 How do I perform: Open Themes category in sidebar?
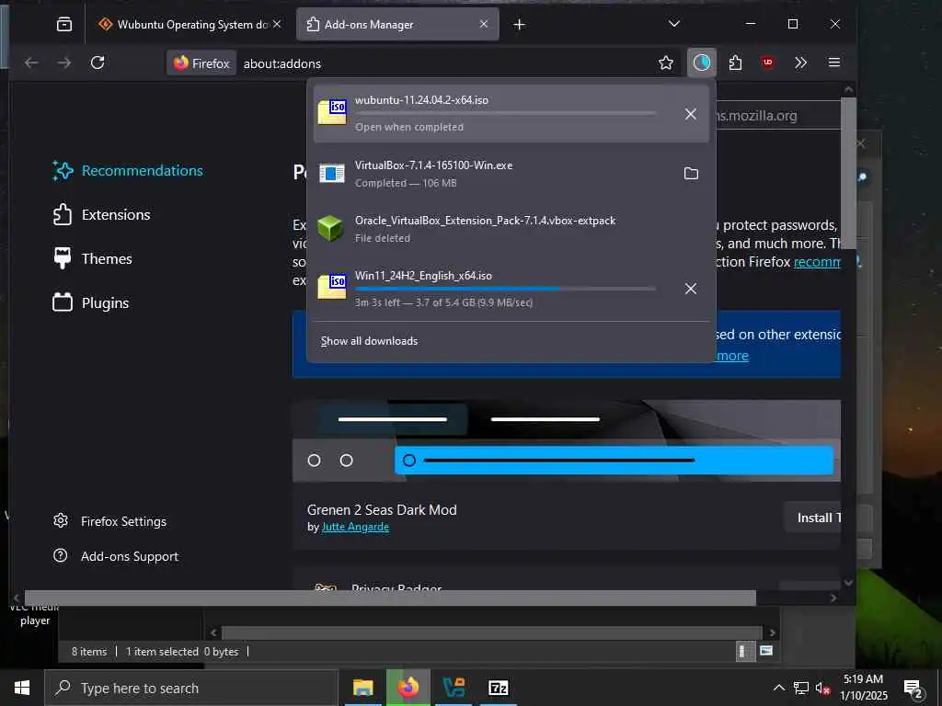click(93, 258)
